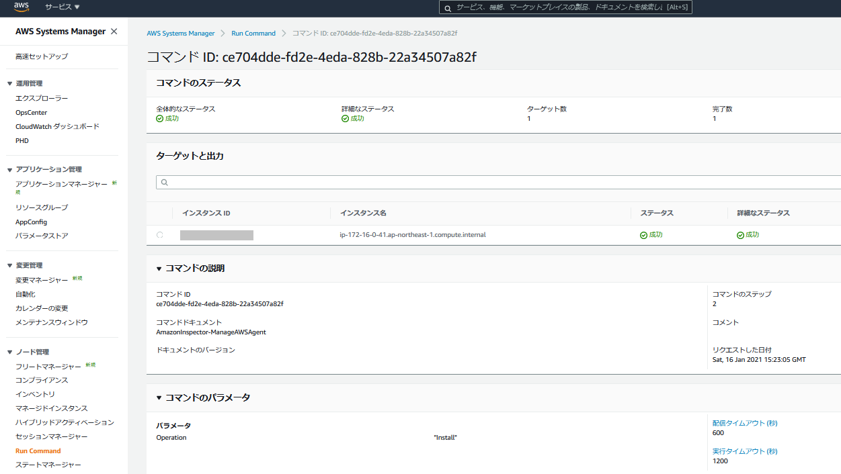This screenshot has width=841, height=474.
Task: Open AppConfig in the sidebar
Action: pyautogui.click(x=32, y=222)
